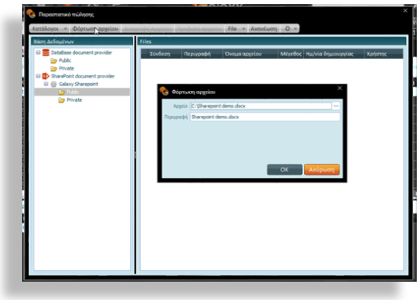Image resolution: width=420 pixels, height=300 pixels.
Task: Sort by the Περιγραφή column header
Action: [x=203, y=54]
